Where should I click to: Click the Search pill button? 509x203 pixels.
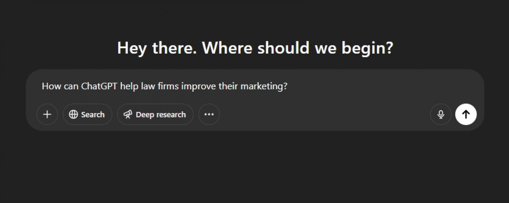point(87,115)
